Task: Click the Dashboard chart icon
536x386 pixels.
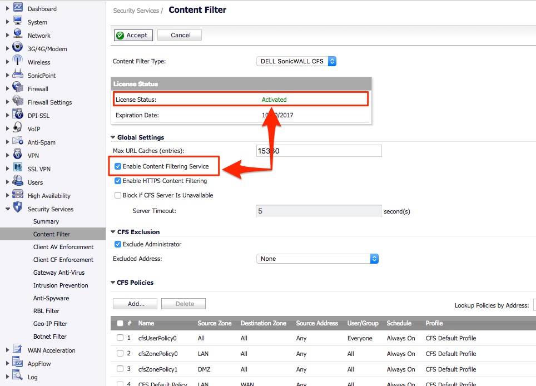Action: coord(18,7)
